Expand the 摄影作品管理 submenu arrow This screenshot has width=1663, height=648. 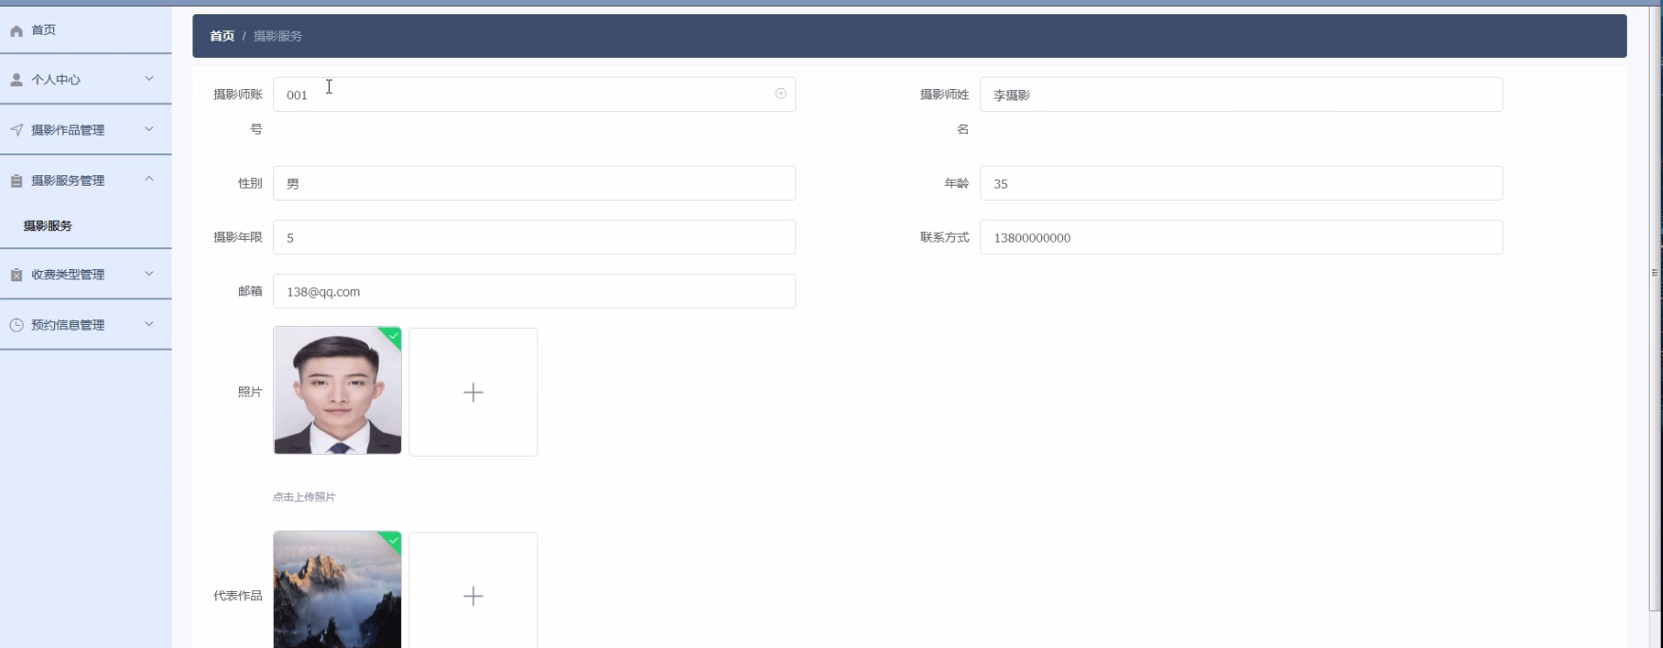pyautogui.click(x=149, y=129)
